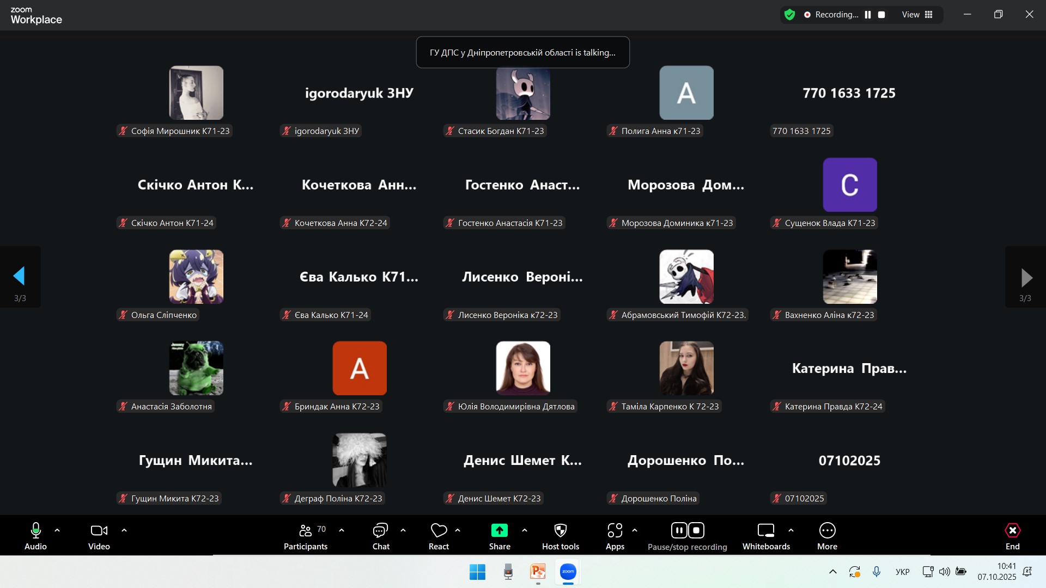Image resolution: width=1046 pixels, height=588 pixels.
Task: Pause recording in the top bar
Action: (x=868, y=15)
